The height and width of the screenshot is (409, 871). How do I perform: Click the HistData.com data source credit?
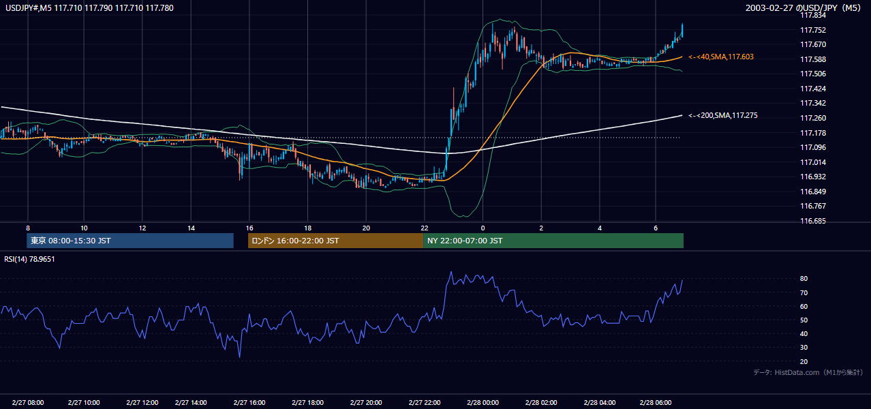pyautogui.click(x=808, y=372)
